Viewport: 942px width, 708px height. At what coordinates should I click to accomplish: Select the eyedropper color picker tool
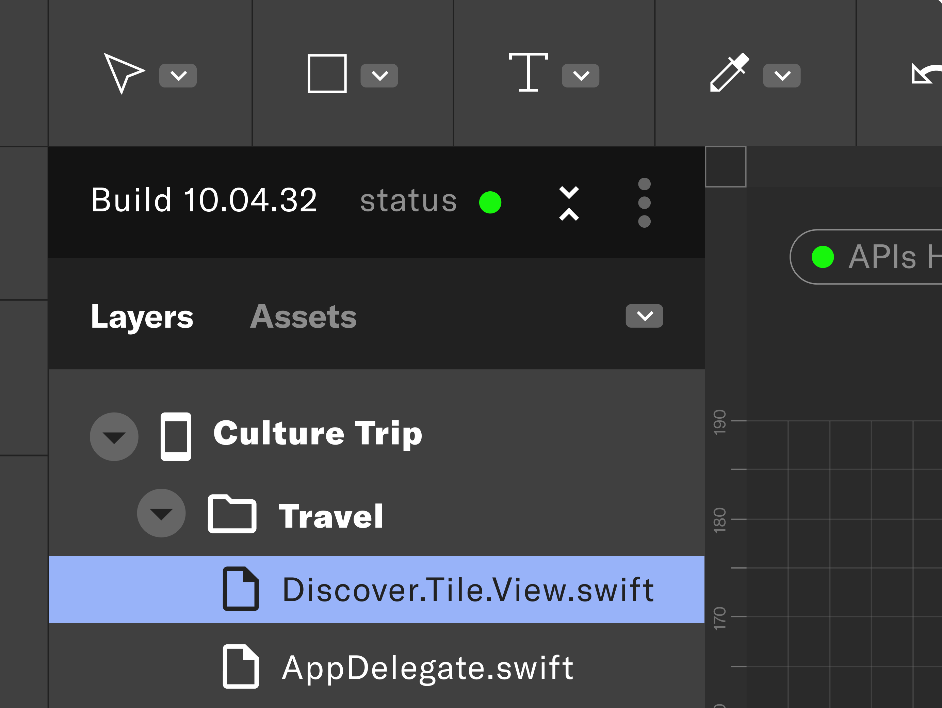click(x=729, y=73)
